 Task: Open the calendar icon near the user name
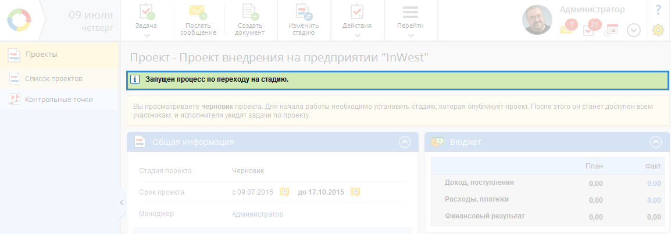click(x=612, y=30)
